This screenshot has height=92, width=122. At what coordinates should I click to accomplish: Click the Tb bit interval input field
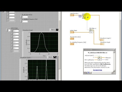pyautogui.click(x=25, y=17)
